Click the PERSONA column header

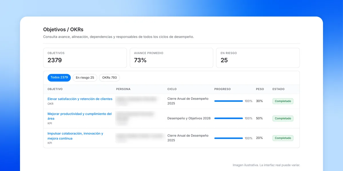[x=123, y=89]
